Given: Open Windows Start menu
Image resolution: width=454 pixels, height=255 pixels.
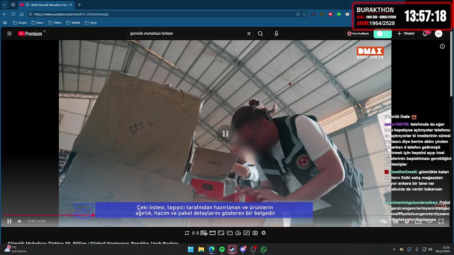Looking at the screenshot, I should coord(190,249).
